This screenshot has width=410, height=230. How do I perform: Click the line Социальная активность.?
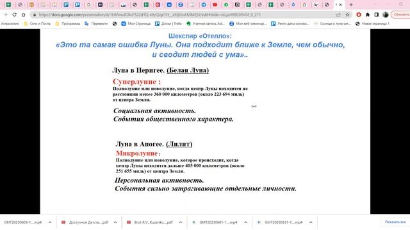point(154,111)
